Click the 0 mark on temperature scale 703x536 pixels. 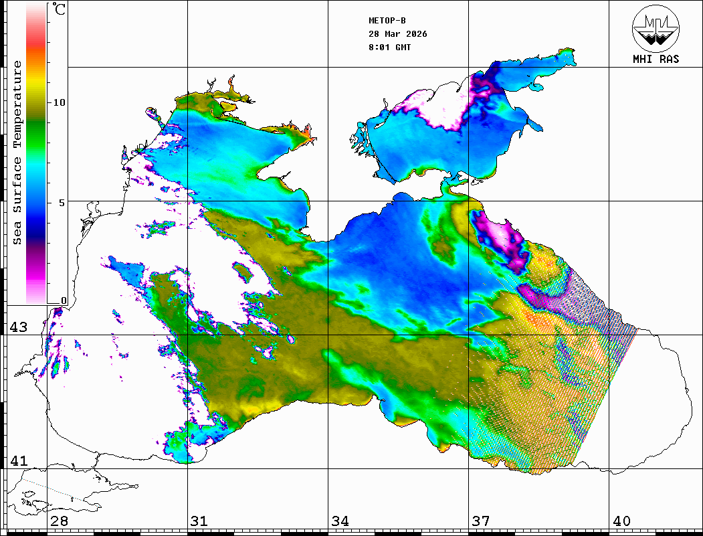64,301
